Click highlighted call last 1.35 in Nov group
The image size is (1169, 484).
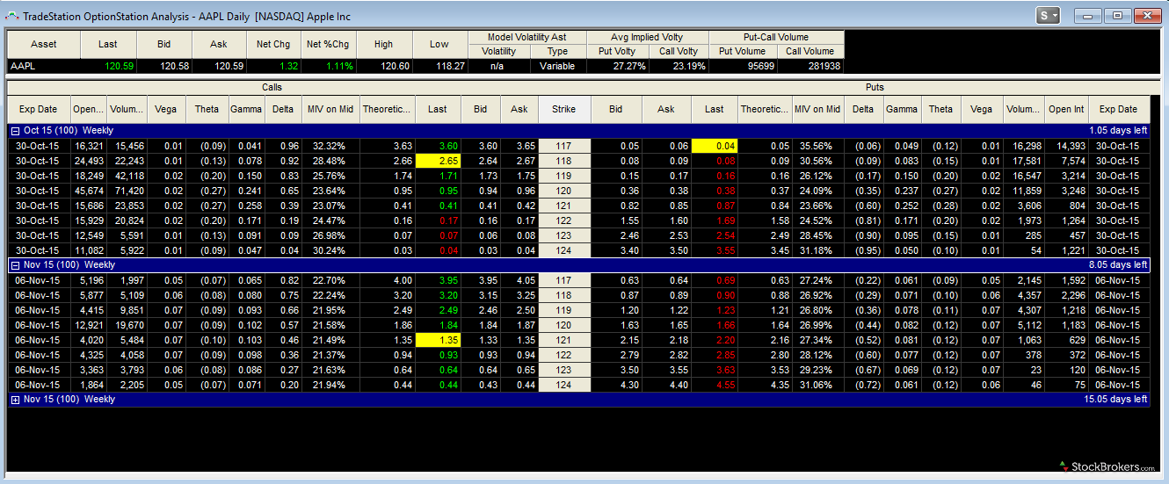point(437,339)
